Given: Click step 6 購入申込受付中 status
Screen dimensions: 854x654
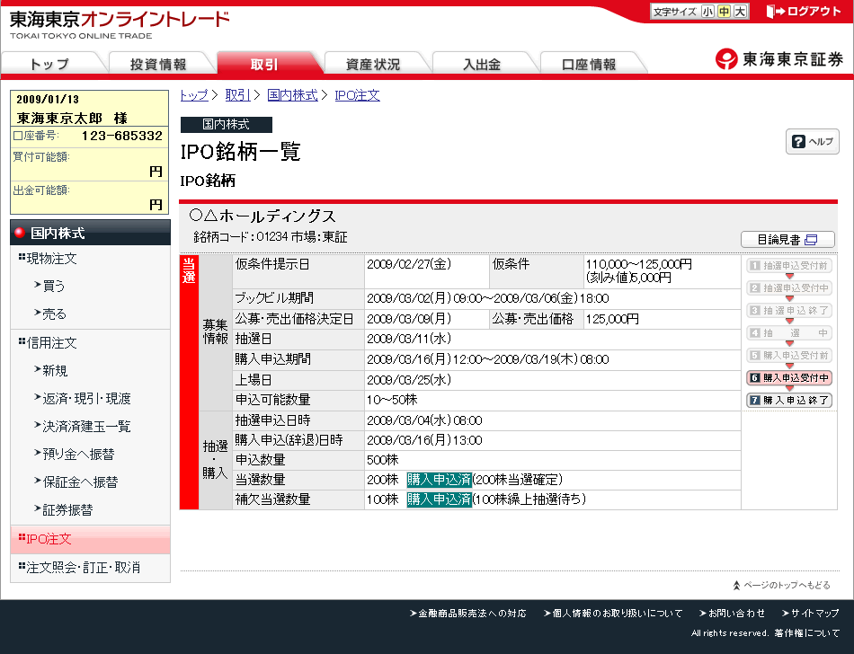Looking at the screenshot, I should [789, 377].
